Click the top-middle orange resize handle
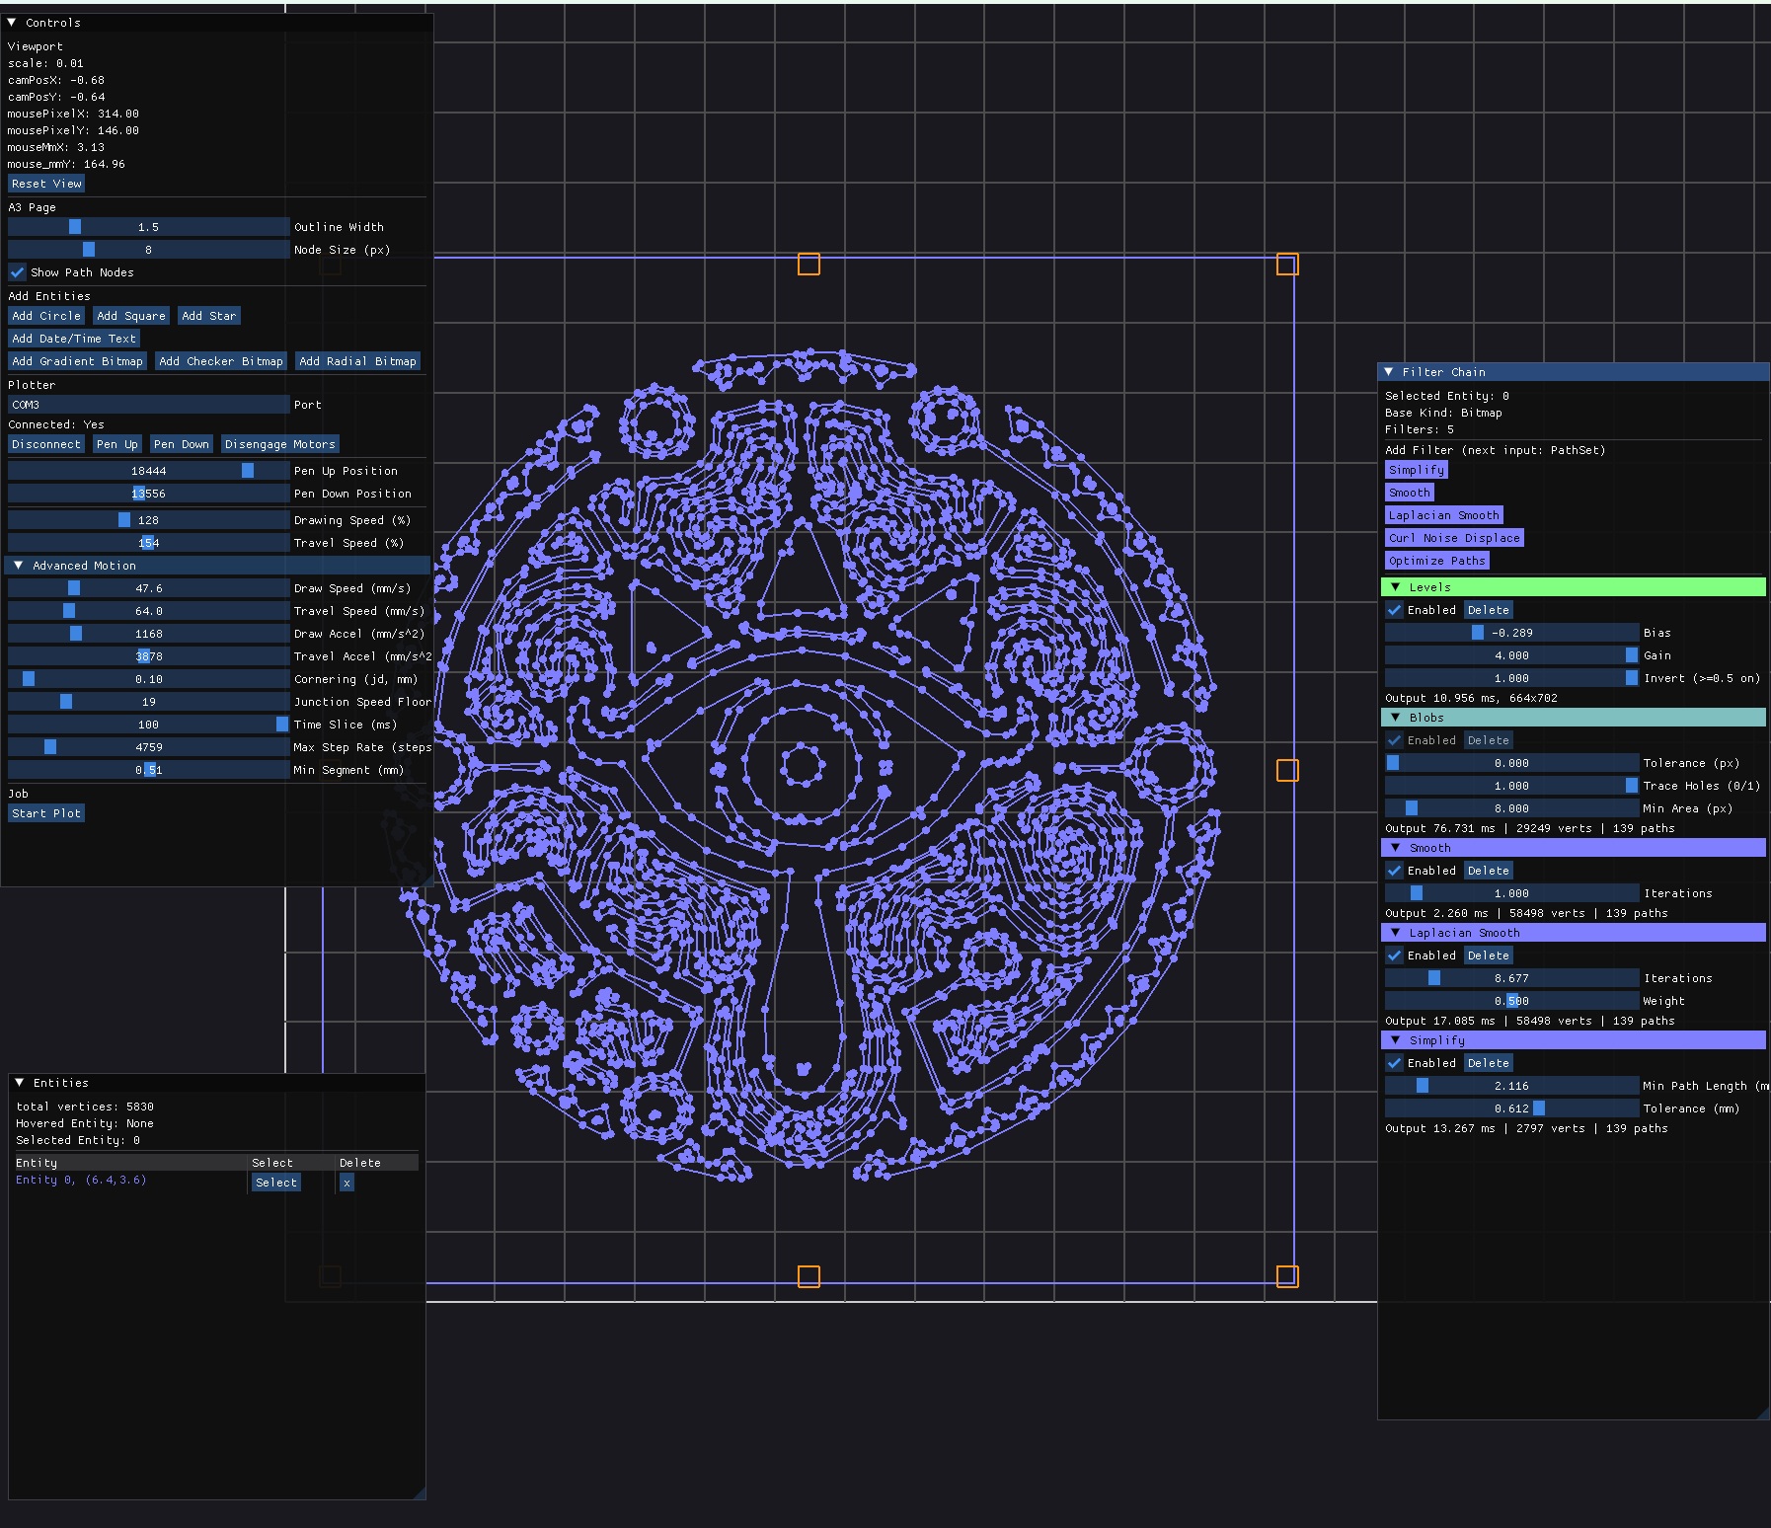 click(x=808, y=265)
